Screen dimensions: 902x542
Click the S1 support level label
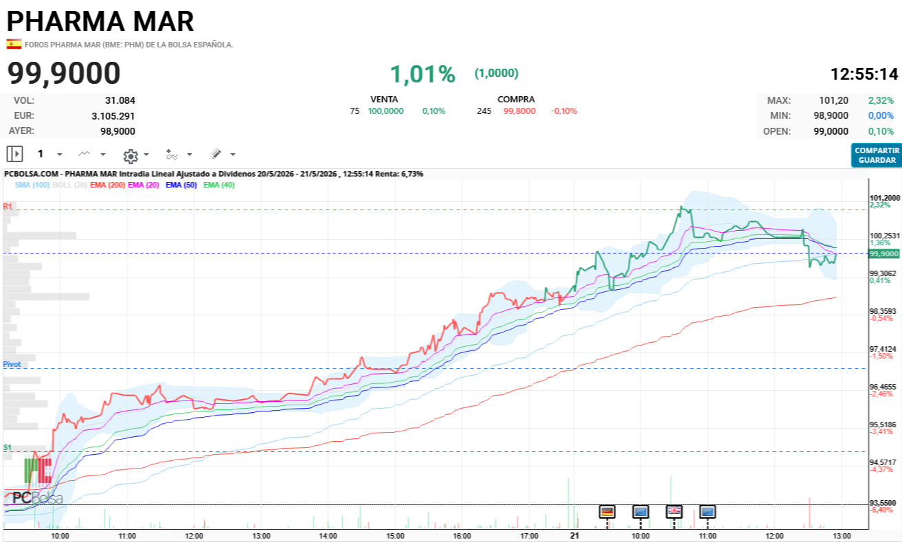pyautogui.click(x=7, y=447)
